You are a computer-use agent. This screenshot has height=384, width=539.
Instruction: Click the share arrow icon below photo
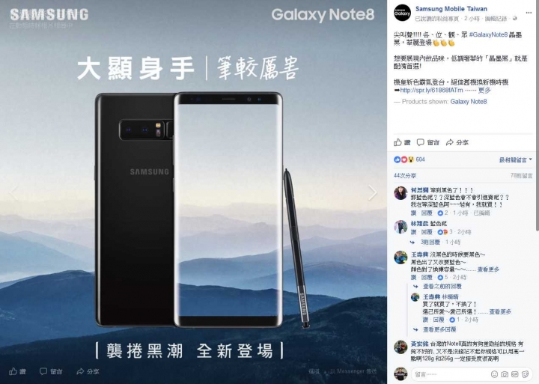point(80,371)
